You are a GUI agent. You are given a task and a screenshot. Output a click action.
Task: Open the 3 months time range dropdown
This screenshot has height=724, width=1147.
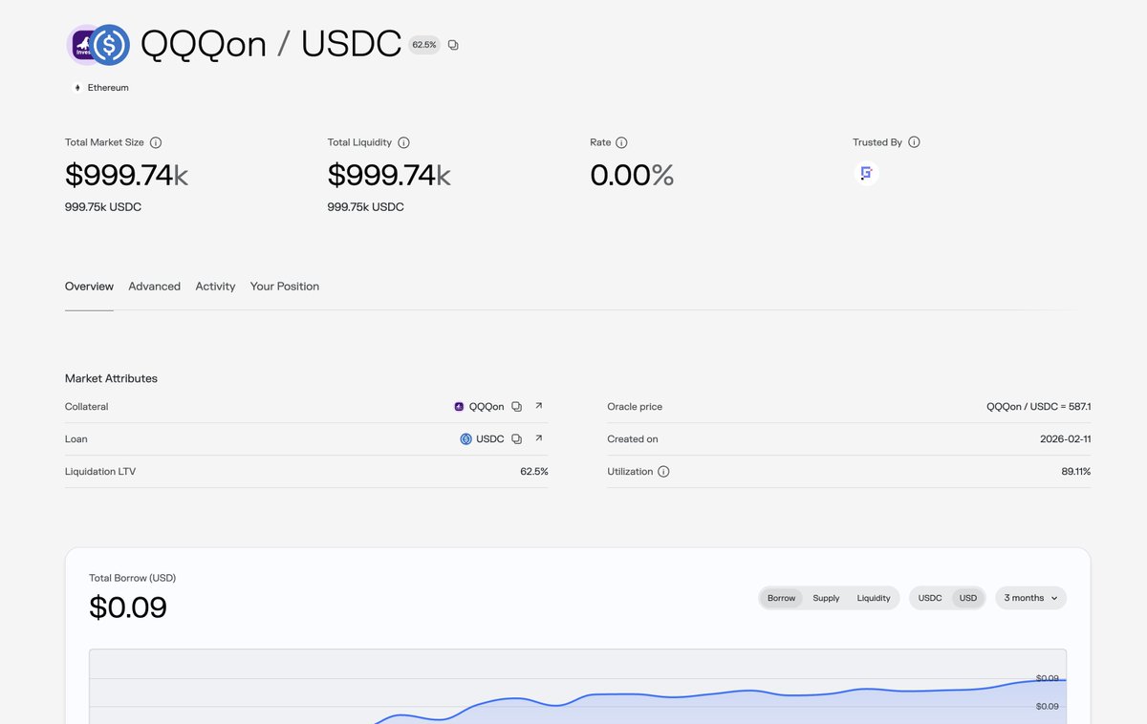click(x=1030, y=598)
